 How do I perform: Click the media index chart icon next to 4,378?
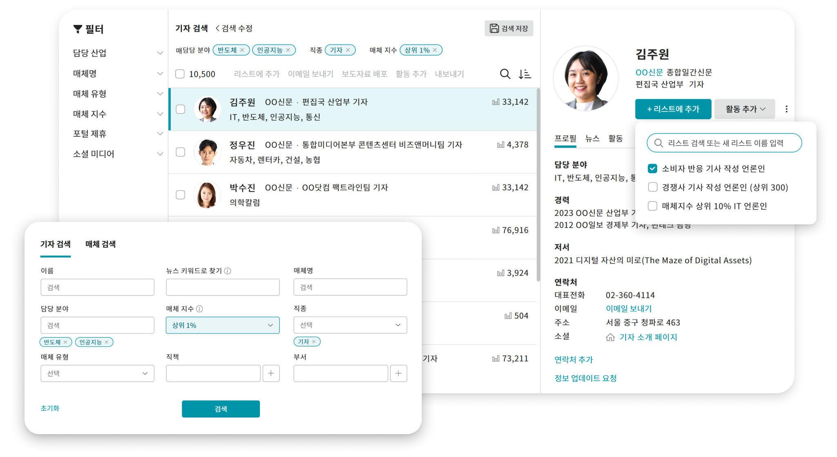pos(500,145)
